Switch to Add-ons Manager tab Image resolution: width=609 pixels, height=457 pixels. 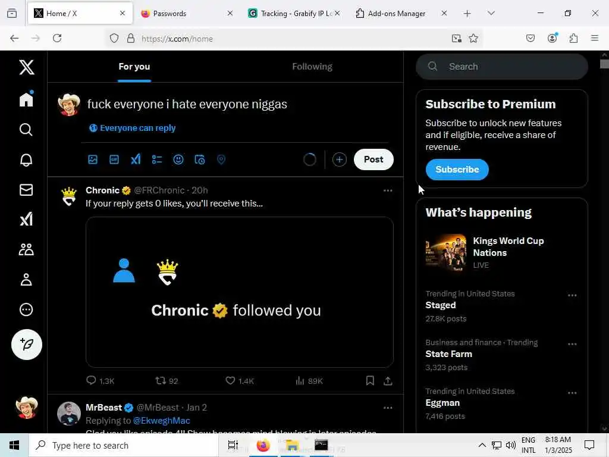coord(401,13)
